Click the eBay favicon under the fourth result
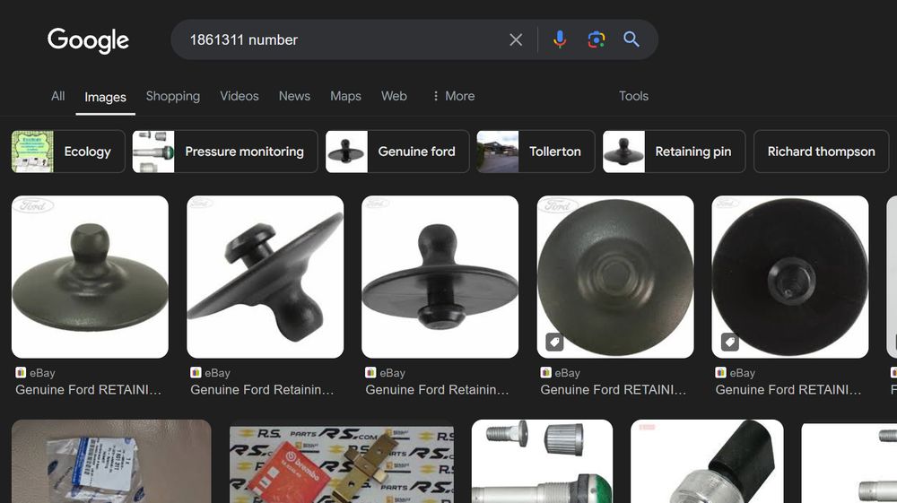Viewport: 897px width, 503px height. [545, 373]
